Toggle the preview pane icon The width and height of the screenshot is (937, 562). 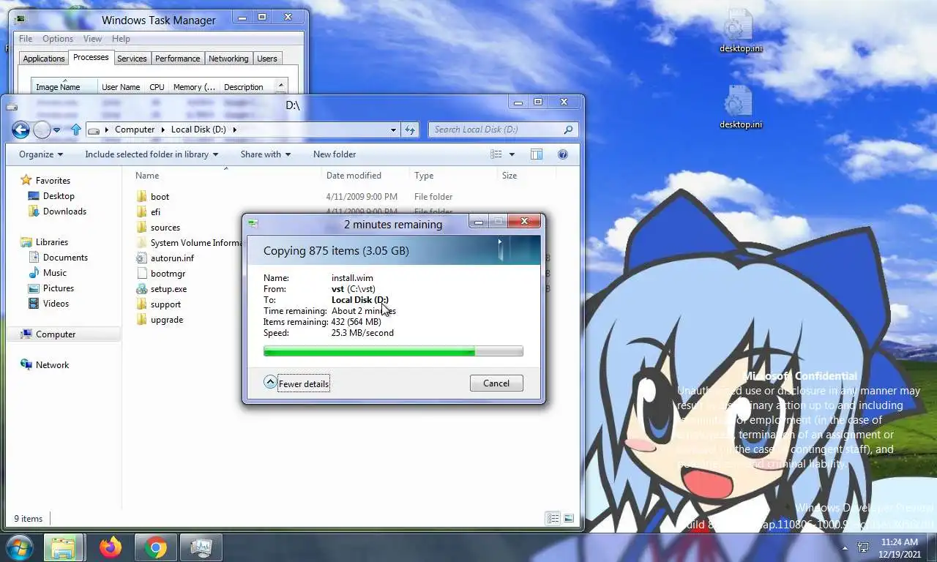click(537, 154)
